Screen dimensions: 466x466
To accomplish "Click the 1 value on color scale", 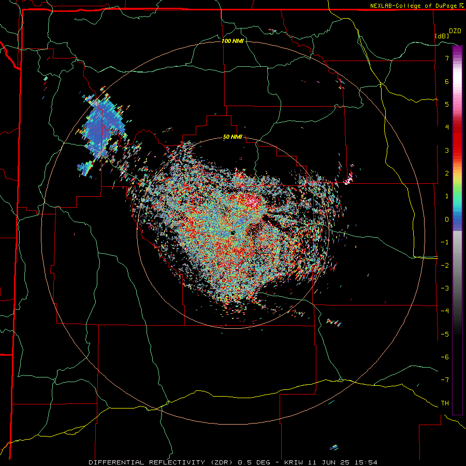I will [x=447, y=196].
